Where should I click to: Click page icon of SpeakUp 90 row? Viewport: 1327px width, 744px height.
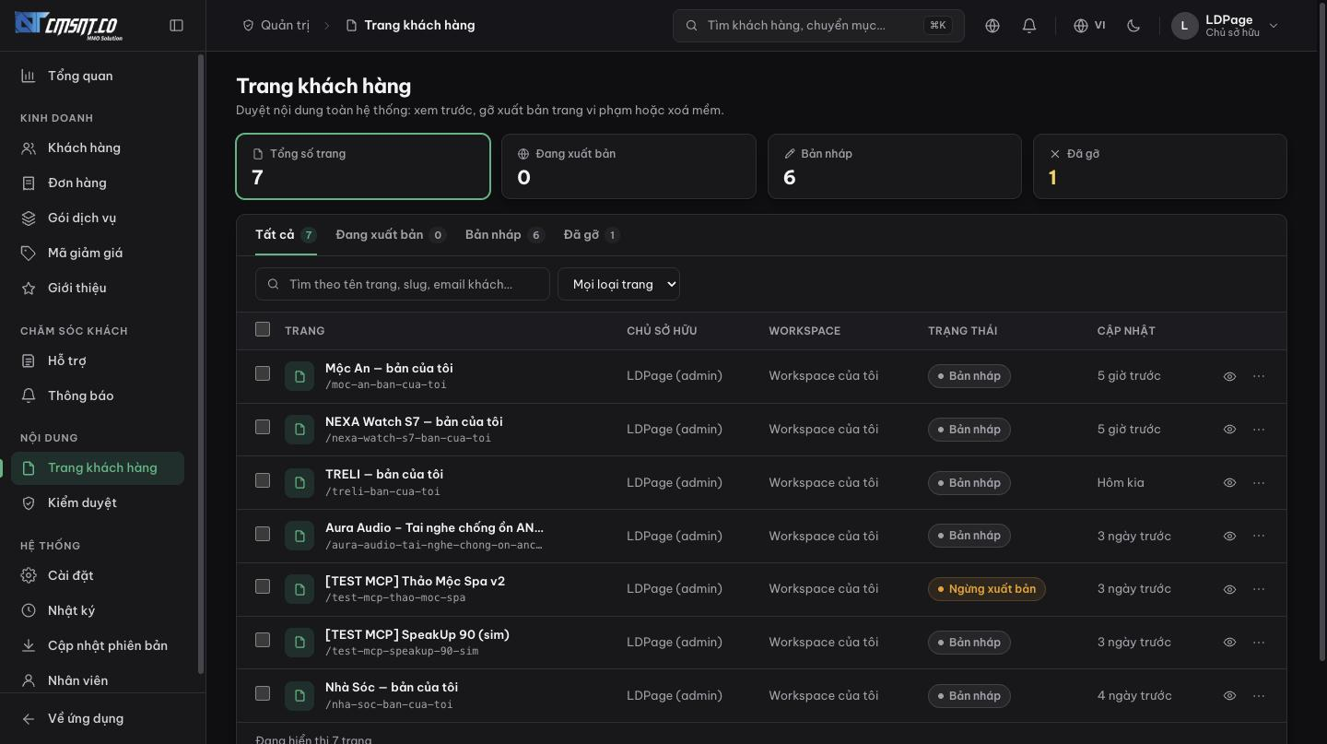click(299, 643)
